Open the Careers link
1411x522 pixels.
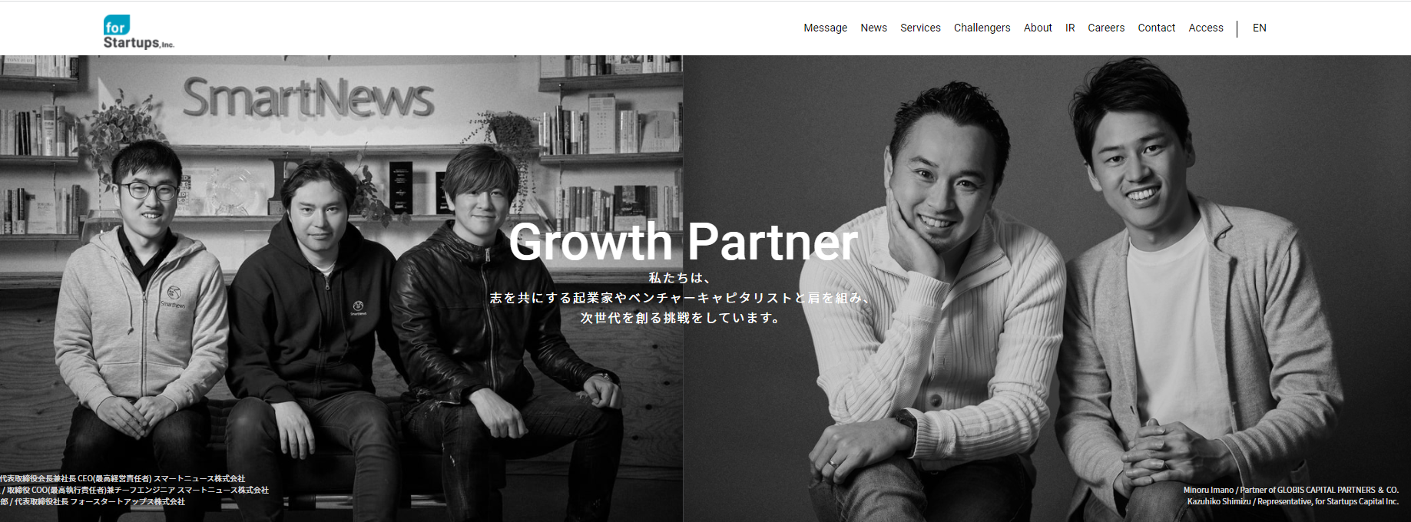pos(1106,28)
